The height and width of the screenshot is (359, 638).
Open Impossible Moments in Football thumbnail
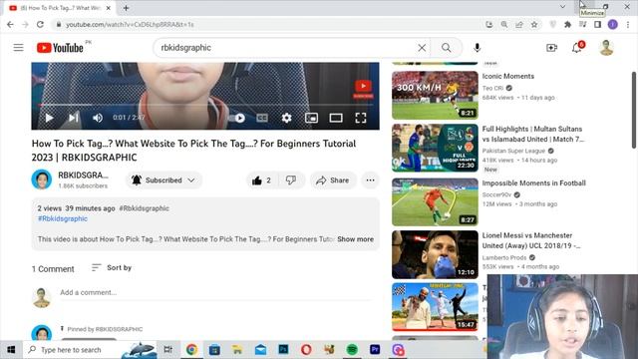(435, 201)
